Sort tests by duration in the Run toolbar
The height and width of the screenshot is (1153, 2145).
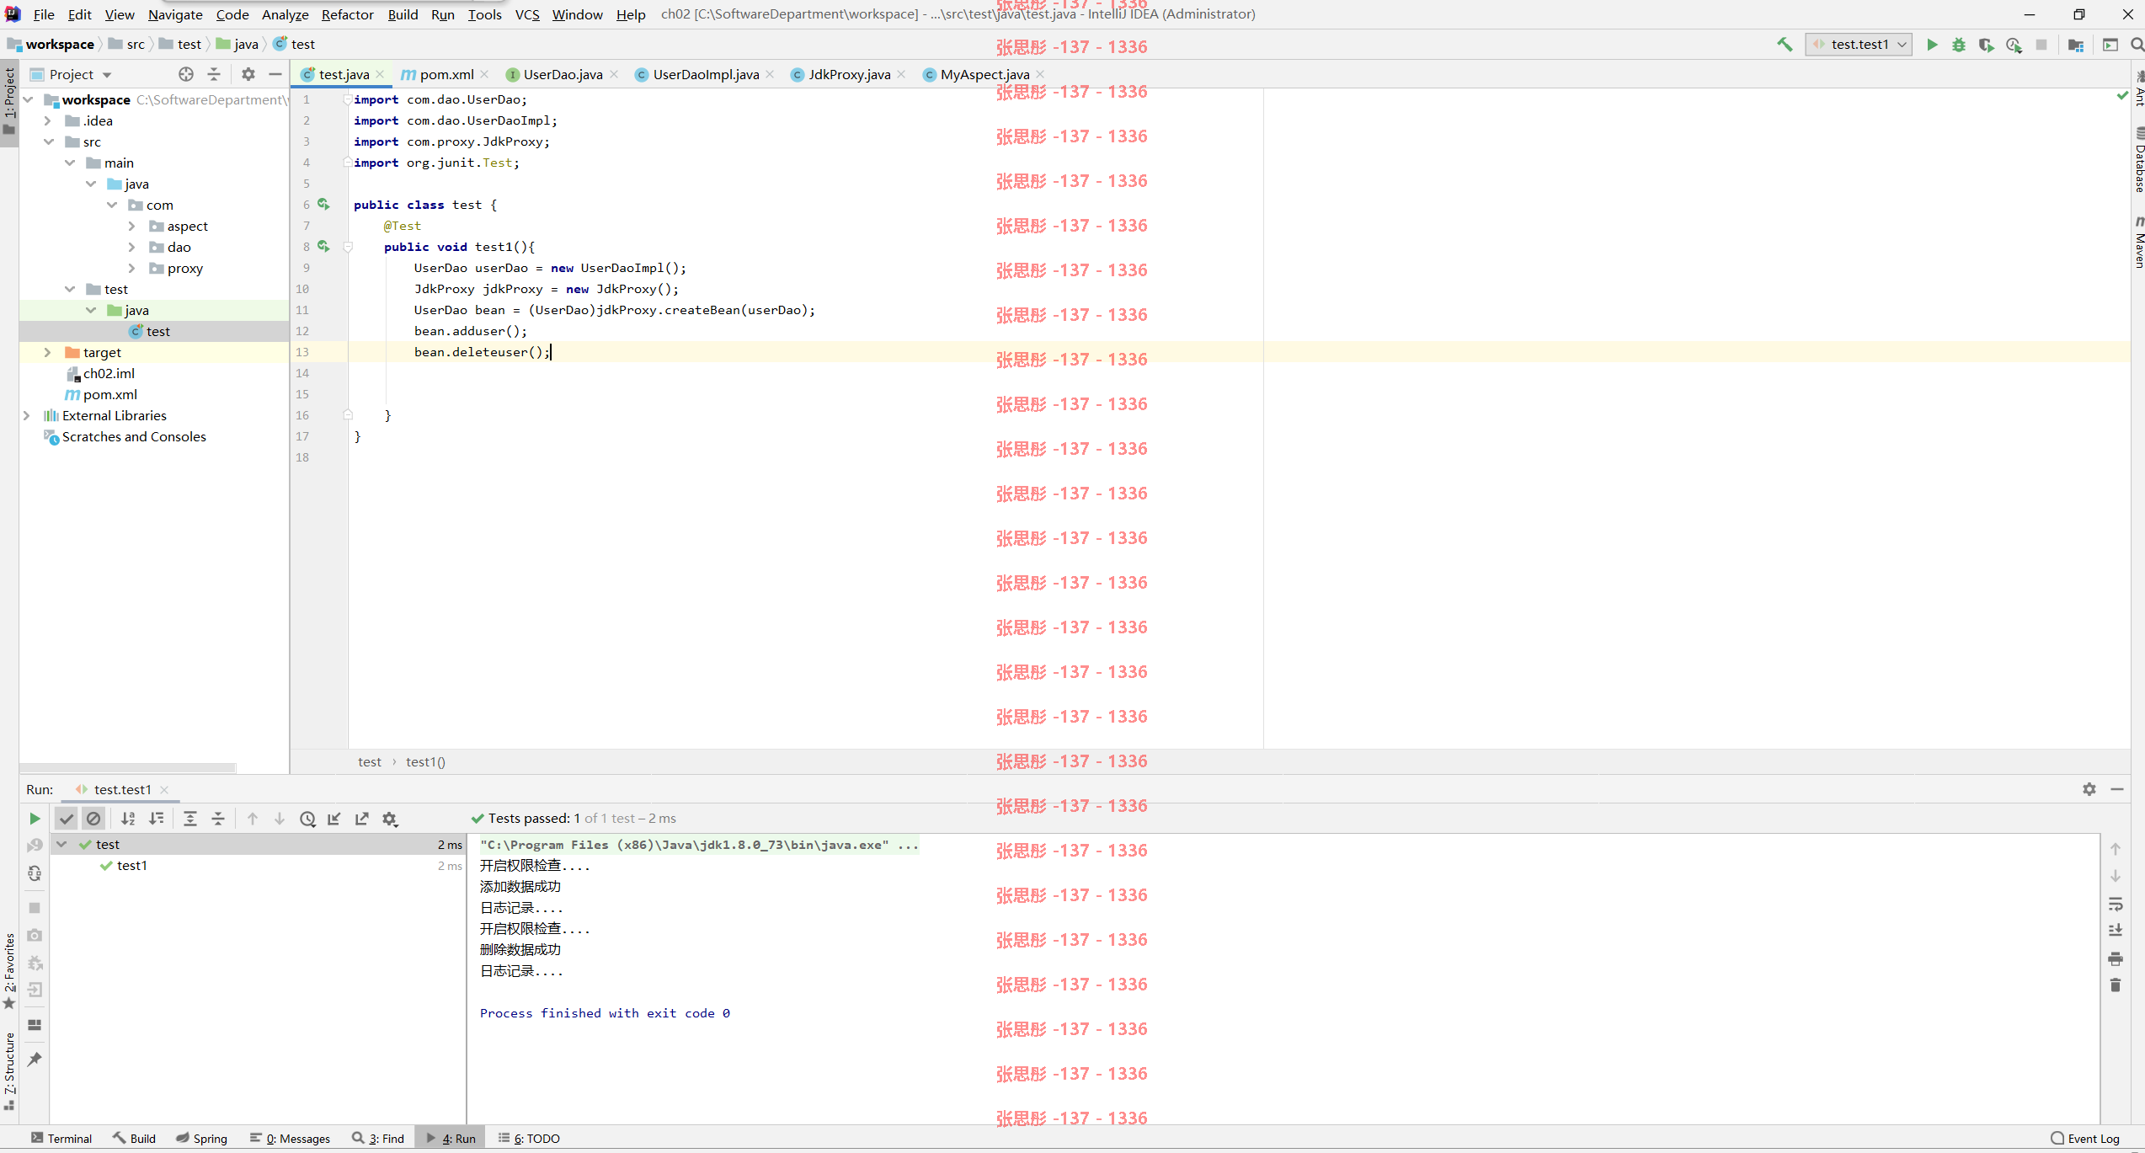pyautogui.click(x=157, y=819)
